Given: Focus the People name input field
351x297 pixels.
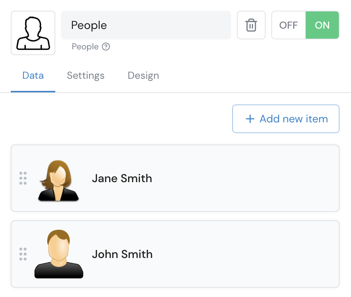Looking at the screenshot, I should pos(146,25).
